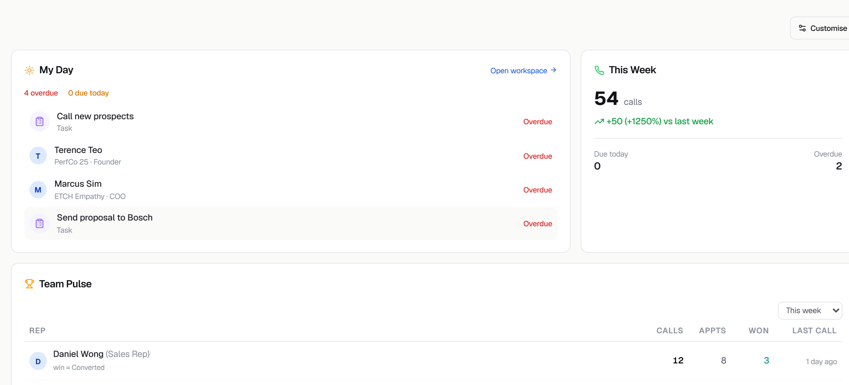Click Daniel Wong's won value 3
This screenshot has width=849, height=385.
pyautogui.click(x=766, y=361)
